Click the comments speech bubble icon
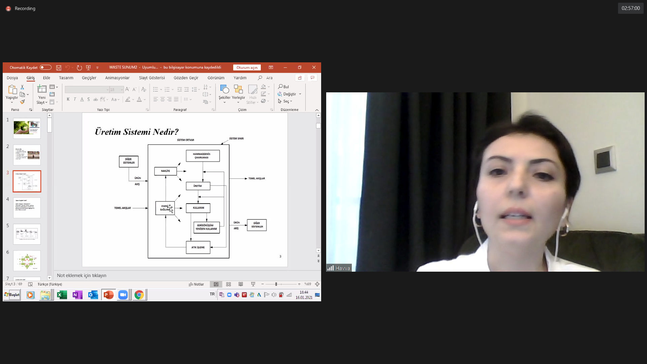Image resolution: width=647 pixels, height=364 pixels. click(312, 78)
